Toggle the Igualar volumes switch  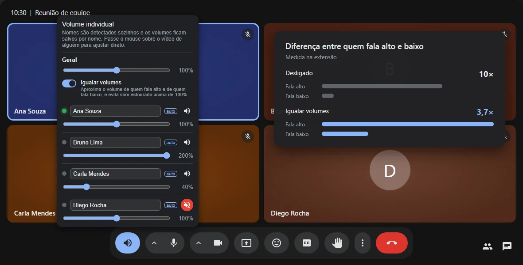[x=69, y=83]
